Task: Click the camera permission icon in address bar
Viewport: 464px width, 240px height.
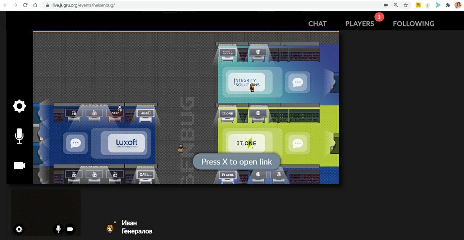Action: pyautogui.click(x=386, y=5)
